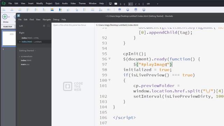Collapse code fold triangle on line 96
This screenshot has height=126, width=224.
click(110, 58)
